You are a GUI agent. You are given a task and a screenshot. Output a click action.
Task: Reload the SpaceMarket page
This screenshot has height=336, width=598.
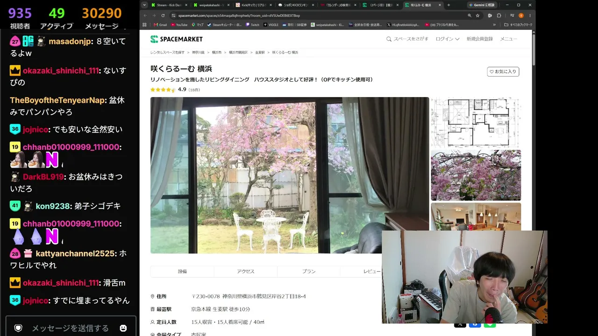pyautogui.click(x=163, y=15)
